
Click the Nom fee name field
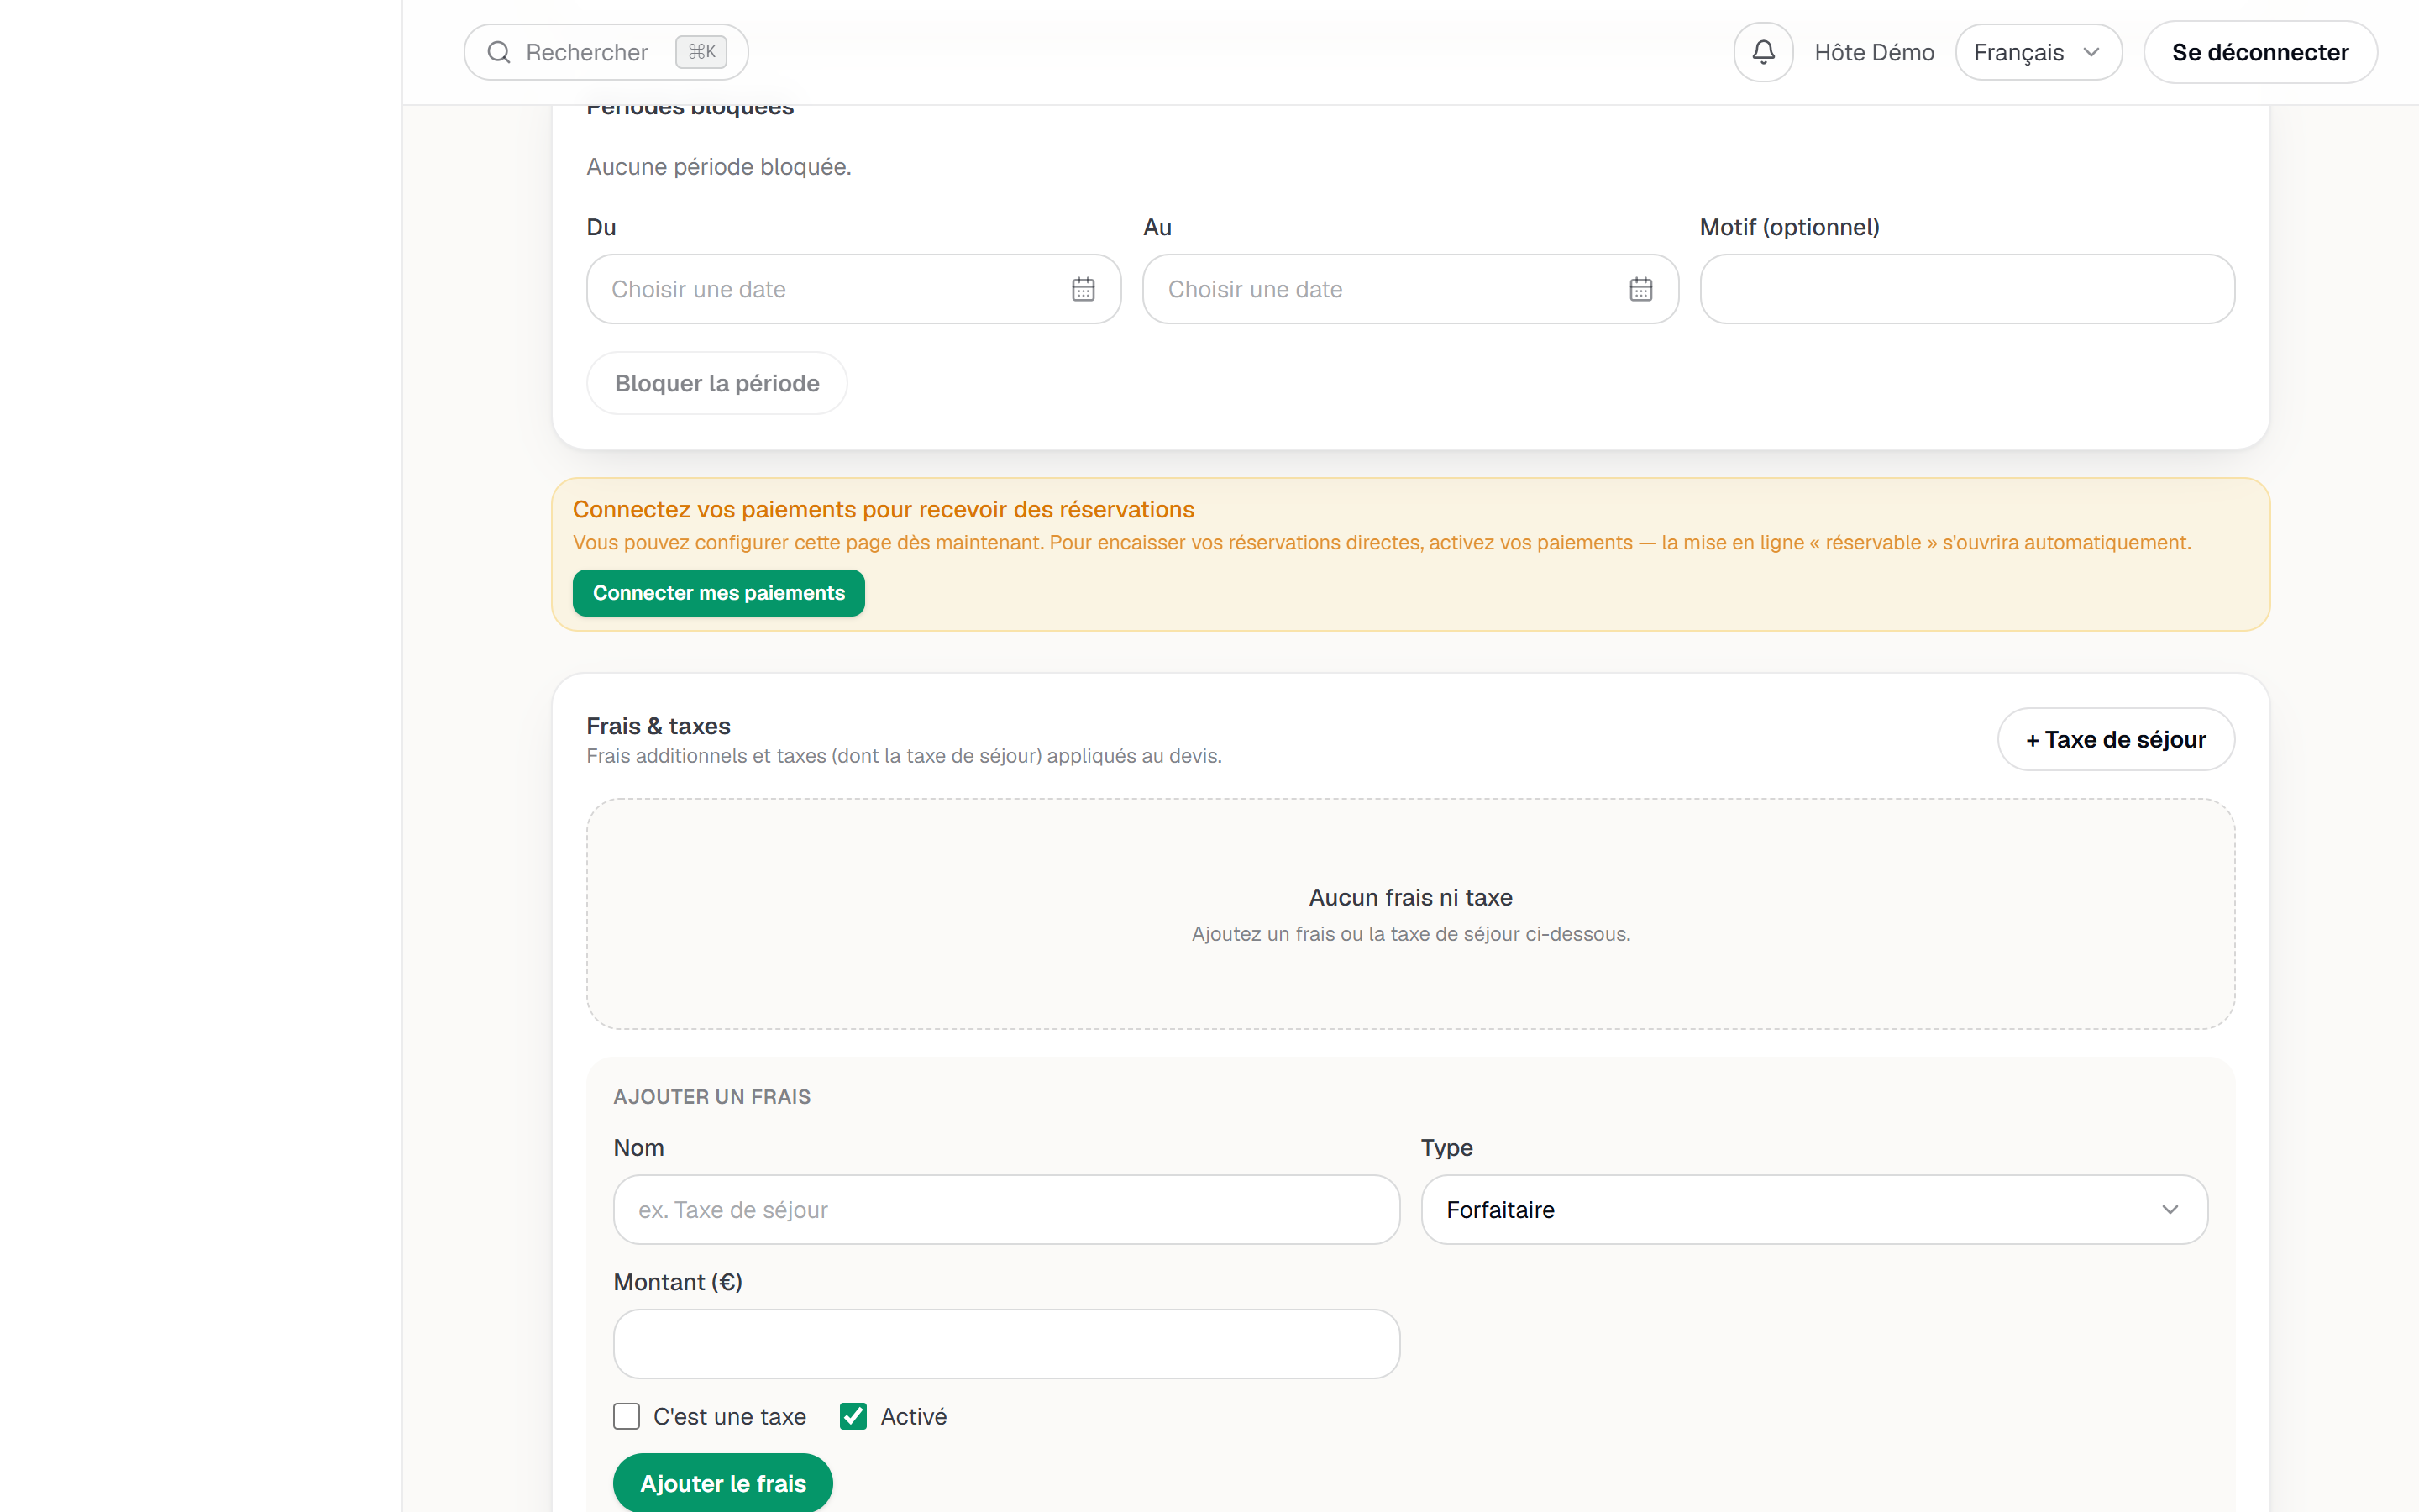(1006, 1210)
